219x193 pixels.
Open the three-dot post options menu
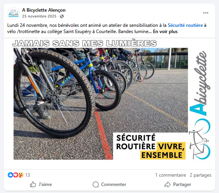[206, 13]
